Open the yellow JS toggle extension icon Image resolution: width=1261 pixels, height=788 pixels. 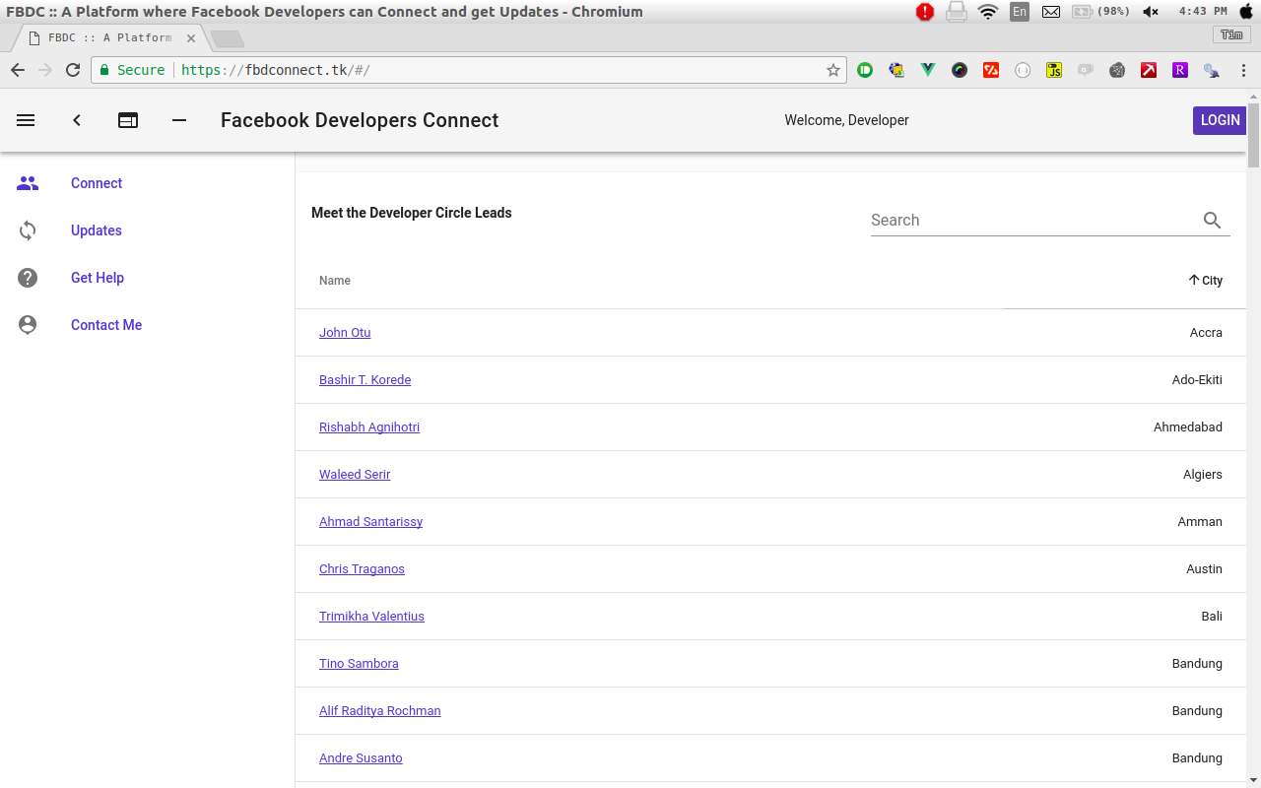click(1054, 70)
